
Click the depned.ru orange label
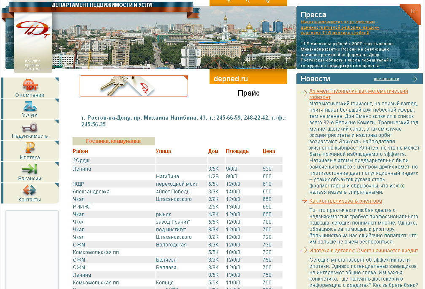231,79
